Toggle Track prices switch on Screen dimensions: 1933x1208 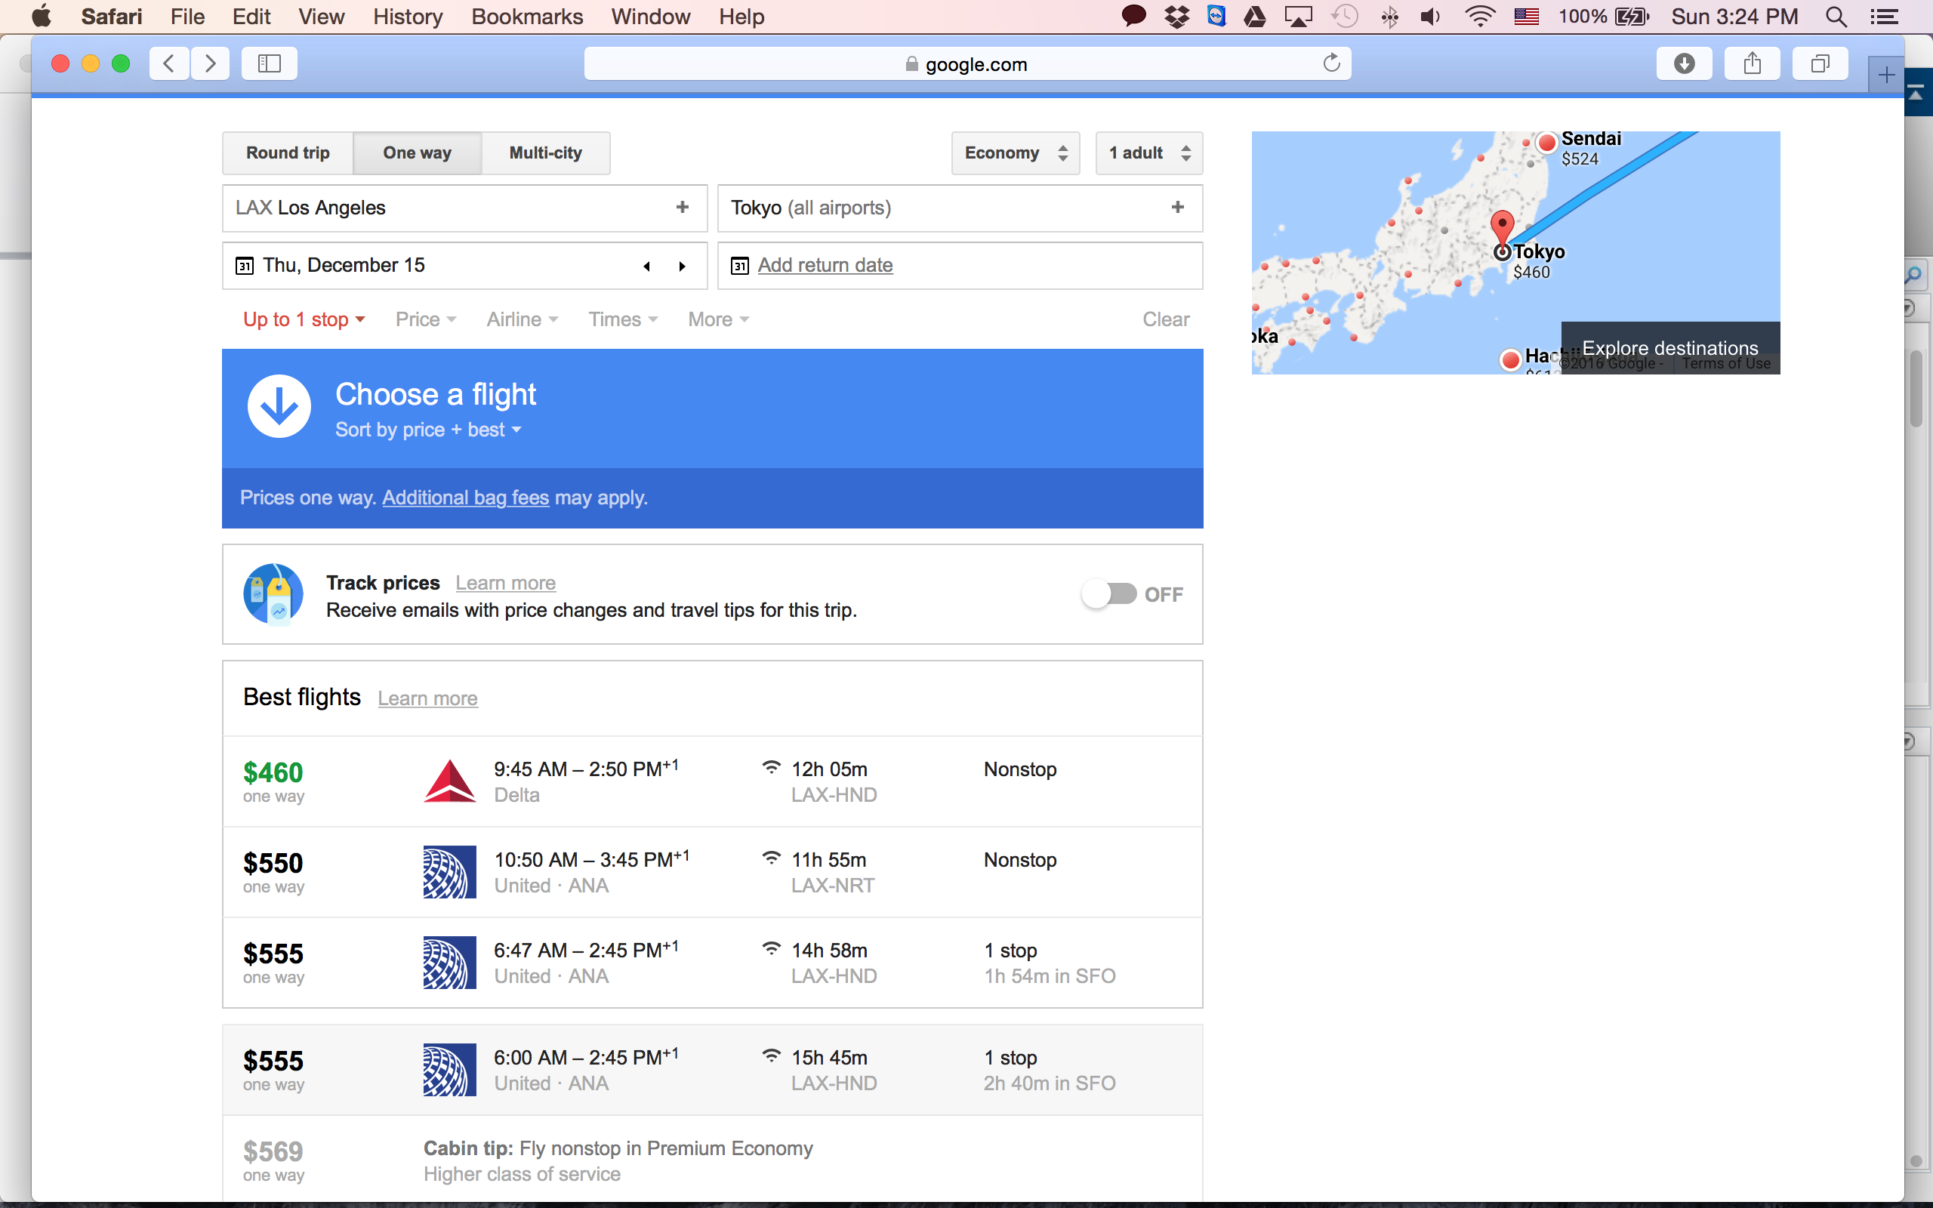pyautogui.click(x=1109, y=593)
